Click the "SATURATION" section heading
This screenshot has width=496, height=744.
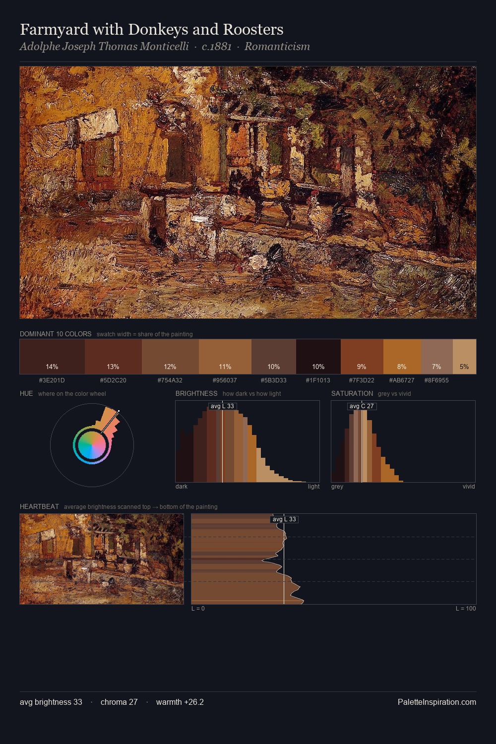pos(352,393)
